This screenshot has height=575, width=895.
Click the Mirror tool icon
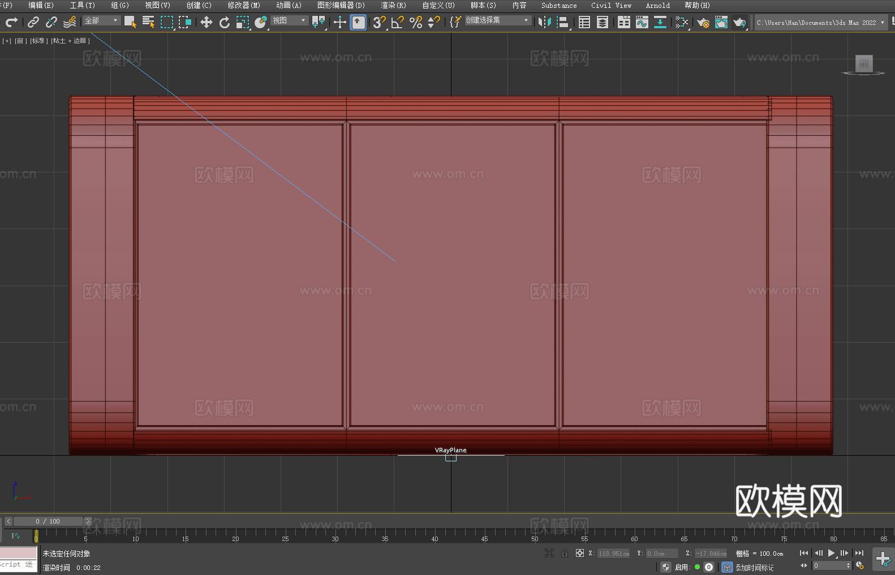click(x=545, y=22)
